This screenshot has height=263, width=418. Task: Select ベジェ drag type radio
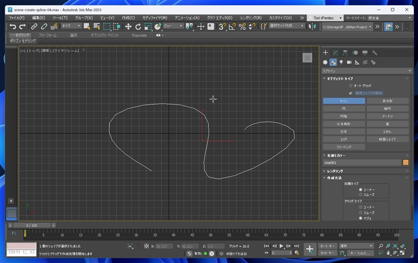[x=361, y=218]
